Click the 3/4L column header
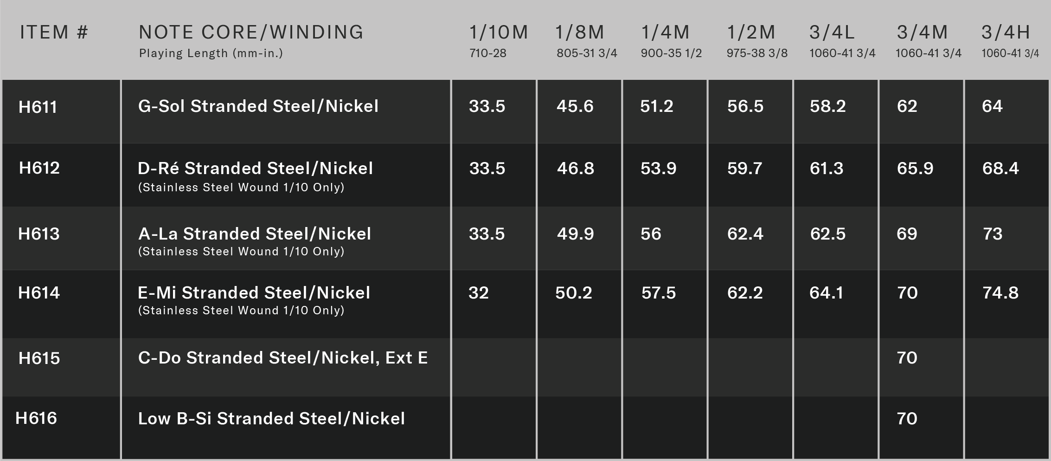The width and height of the screenshot is (1051, 461). click(832, 32)
